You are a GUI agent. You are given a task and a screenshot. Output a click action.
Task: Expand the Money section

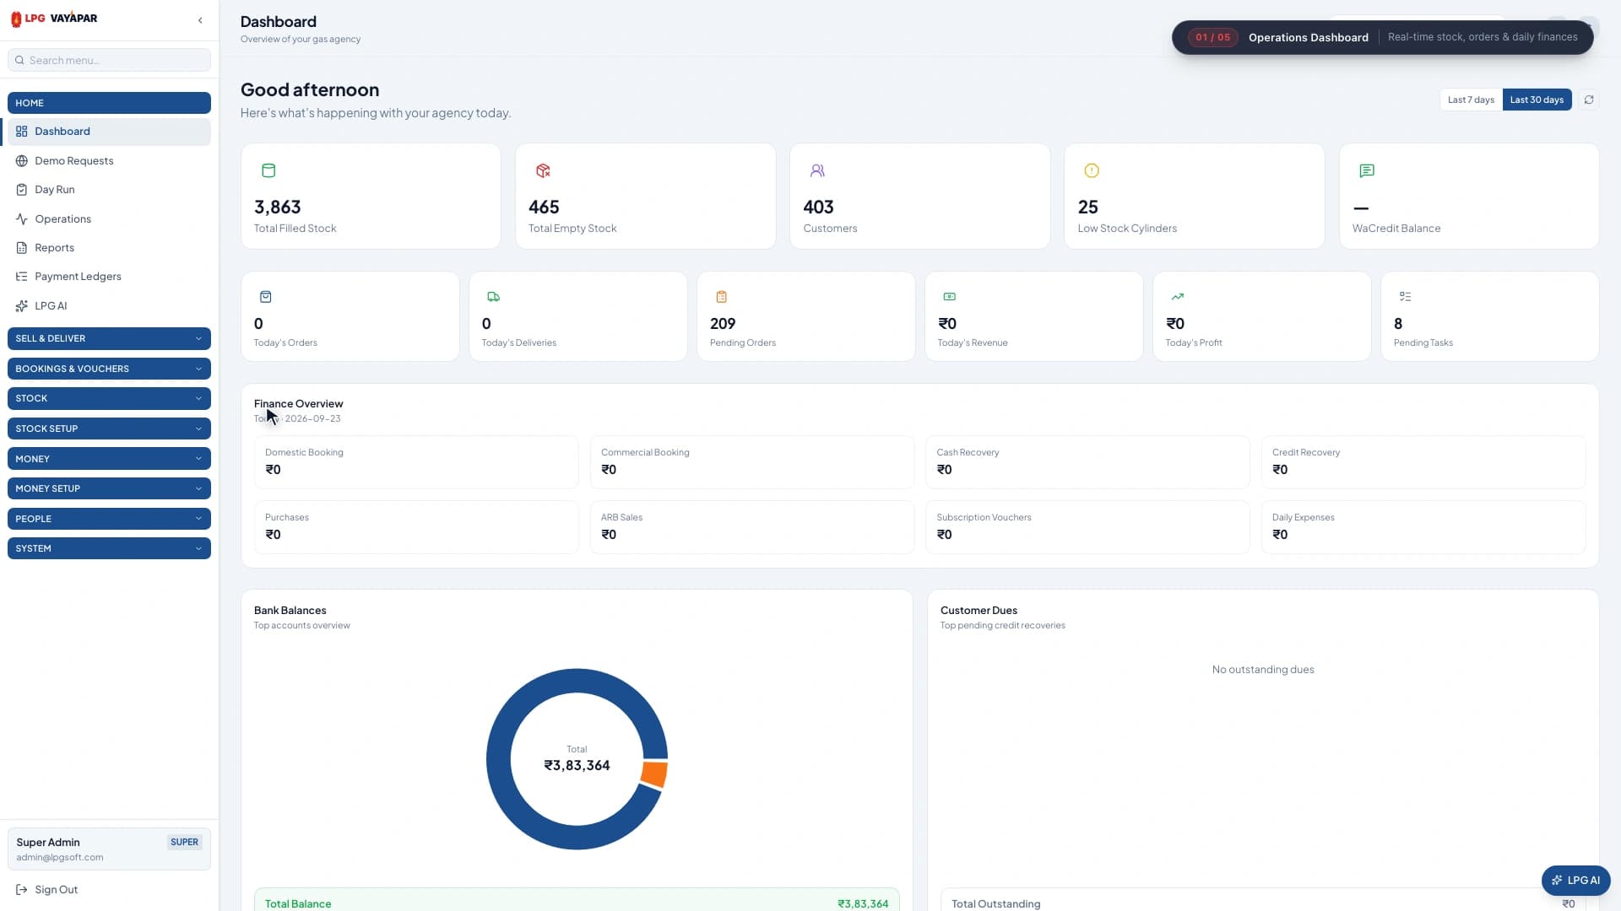tap(109, 459)
